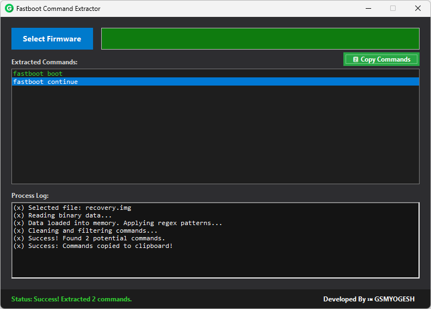Select the 'fastboot boot' command entry
The image size is (431, 309).
tap(38, 74)
